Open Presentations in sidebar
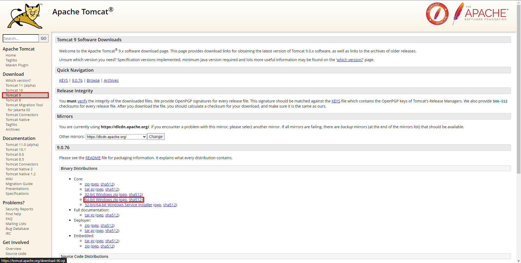The image size is (521, 263). pyautogui.click(x=17, y=189)
